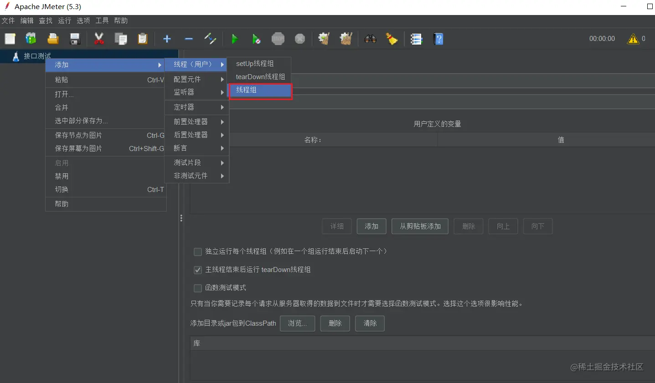Click the Expand all plus icon
Screen dimensions: 655x383
(167, 39)
